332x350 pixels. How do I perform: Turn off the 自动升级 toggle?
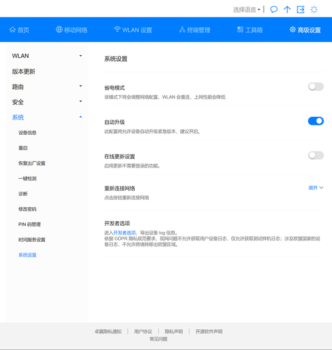(x=315, y=121)
